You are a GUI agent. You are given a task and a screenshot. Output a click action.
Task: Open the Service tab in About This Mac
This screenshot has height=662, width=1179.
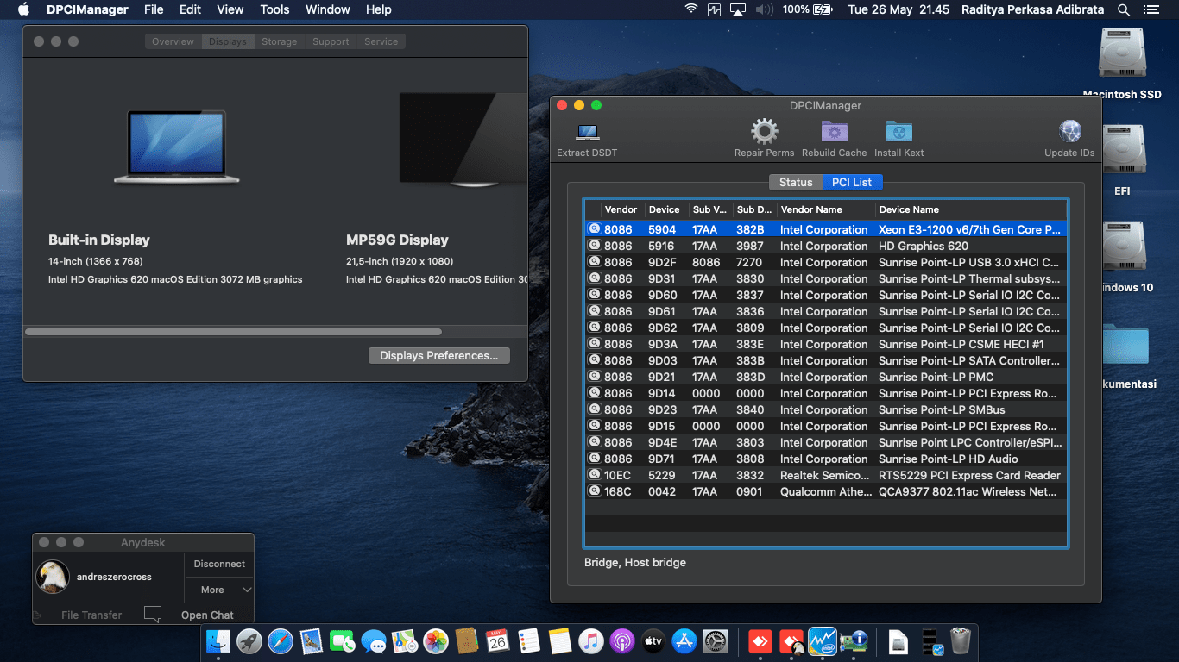(381, 41)
